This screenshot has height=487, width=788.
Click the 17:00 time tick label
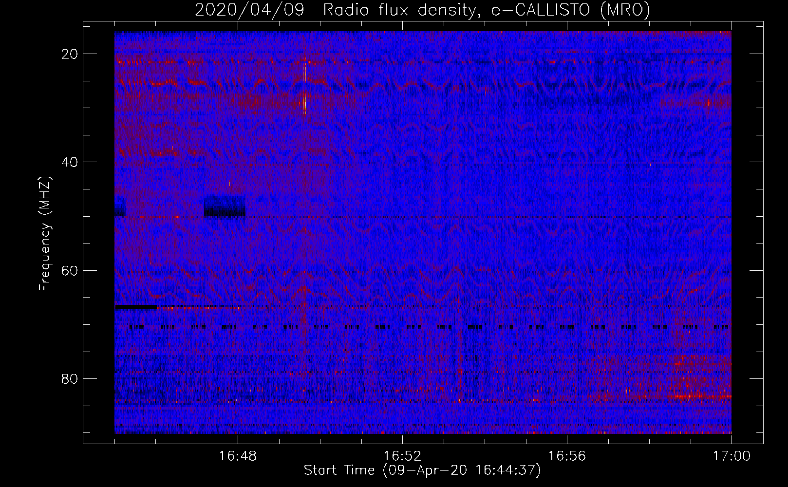coord(732,456)
